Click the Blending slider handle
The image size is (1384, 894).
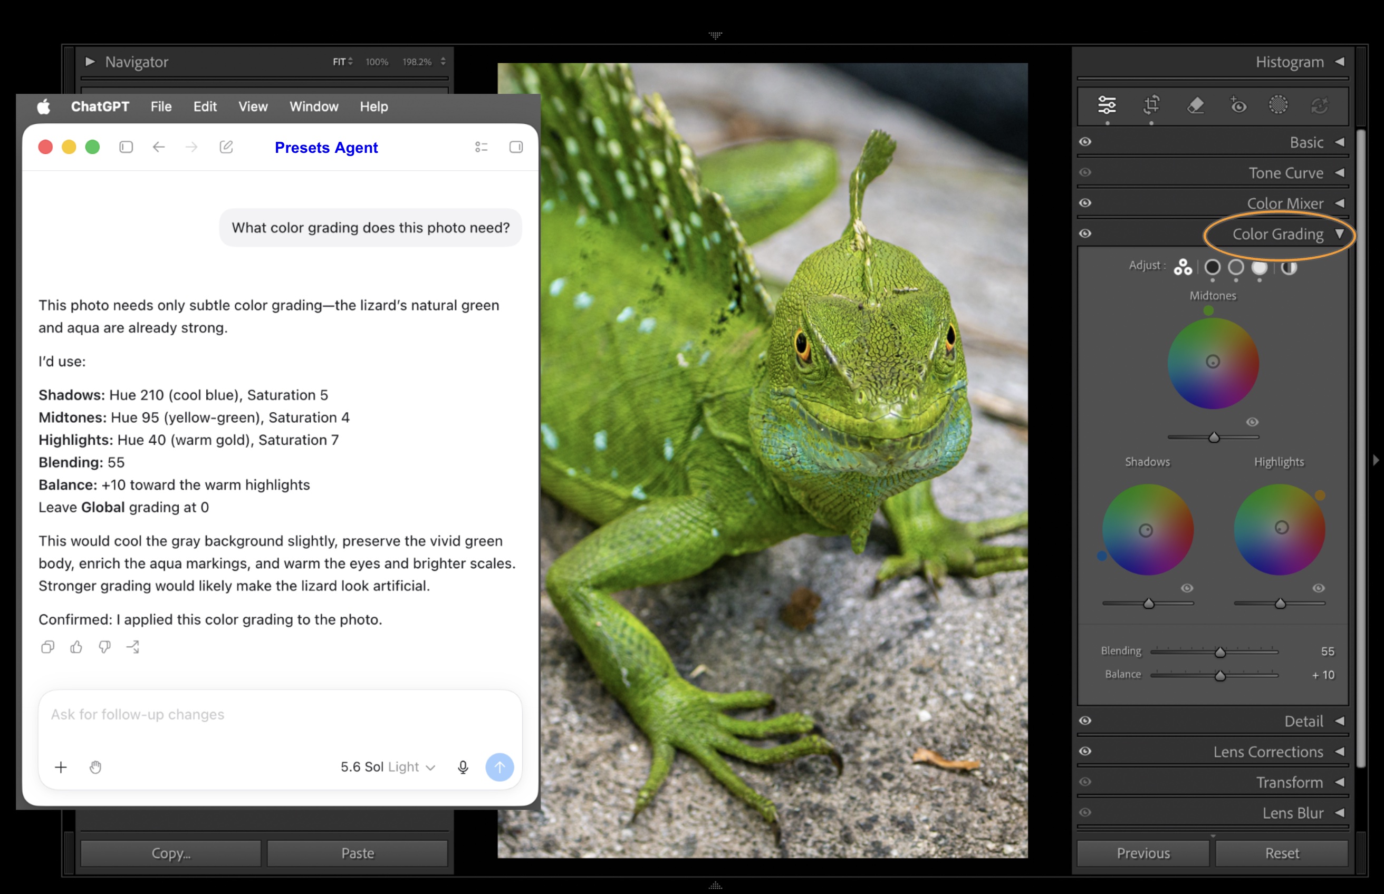pos(1220,652)
